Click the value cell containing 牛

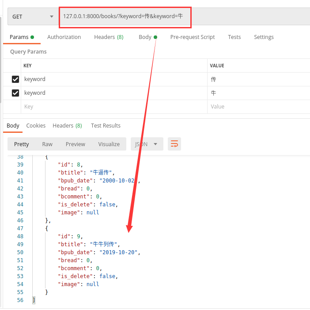tap(259, 93)
